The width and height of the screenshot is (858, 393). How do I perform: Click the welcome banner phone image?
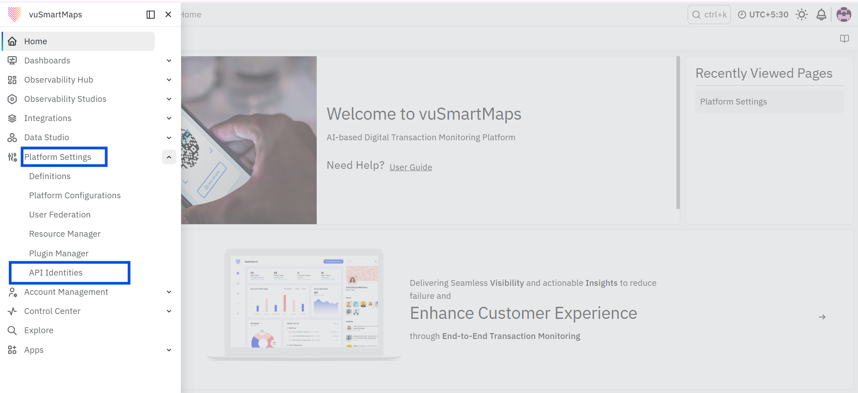(249, 140)
